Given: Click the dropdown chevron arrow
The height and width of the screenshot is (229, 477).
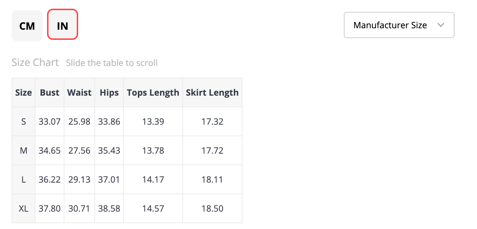Looking at the screenshot, I should point(440,25).
